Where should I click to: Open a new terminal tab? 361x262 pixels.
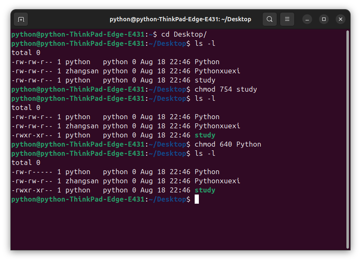coord(21,19)
